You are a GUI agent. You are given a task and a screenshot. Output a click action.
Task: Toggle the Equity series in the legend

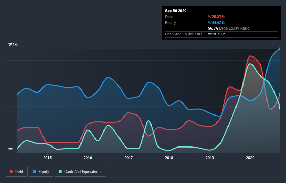pyautogui.click(x=41, y=172)
